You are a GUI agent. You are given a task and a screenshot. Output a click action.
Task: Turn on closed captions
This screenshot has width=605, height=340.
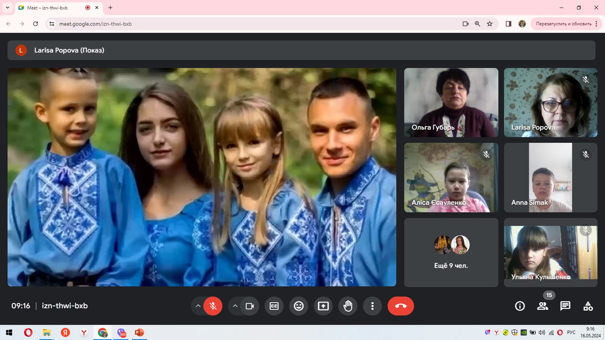(274, 306)
